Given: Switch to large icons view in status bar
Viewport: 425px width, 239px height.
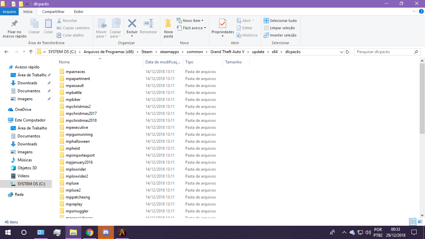Looking at the screenshot, I should coord(420,222).
